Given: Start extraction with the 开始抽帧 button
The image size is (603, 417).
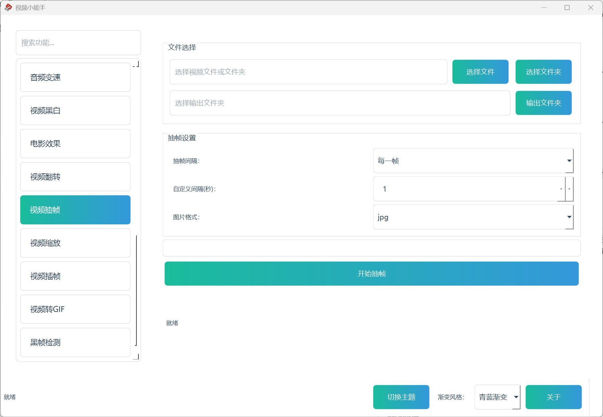Looking at the screenshot, I should [371, 273].
